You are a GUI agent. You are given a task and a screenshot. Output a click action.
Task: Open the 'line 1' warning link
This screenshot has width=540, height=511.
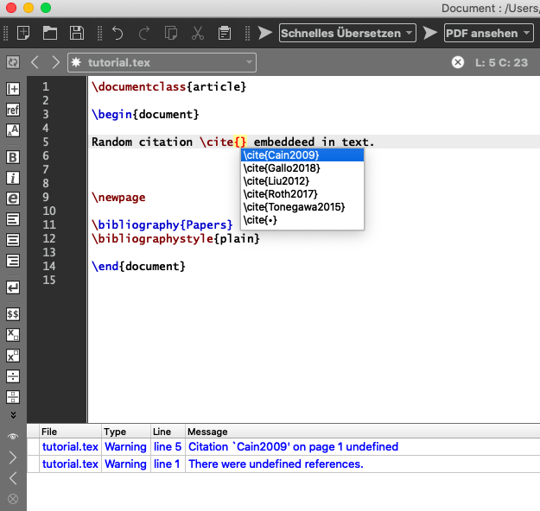[x=167, y=464]
